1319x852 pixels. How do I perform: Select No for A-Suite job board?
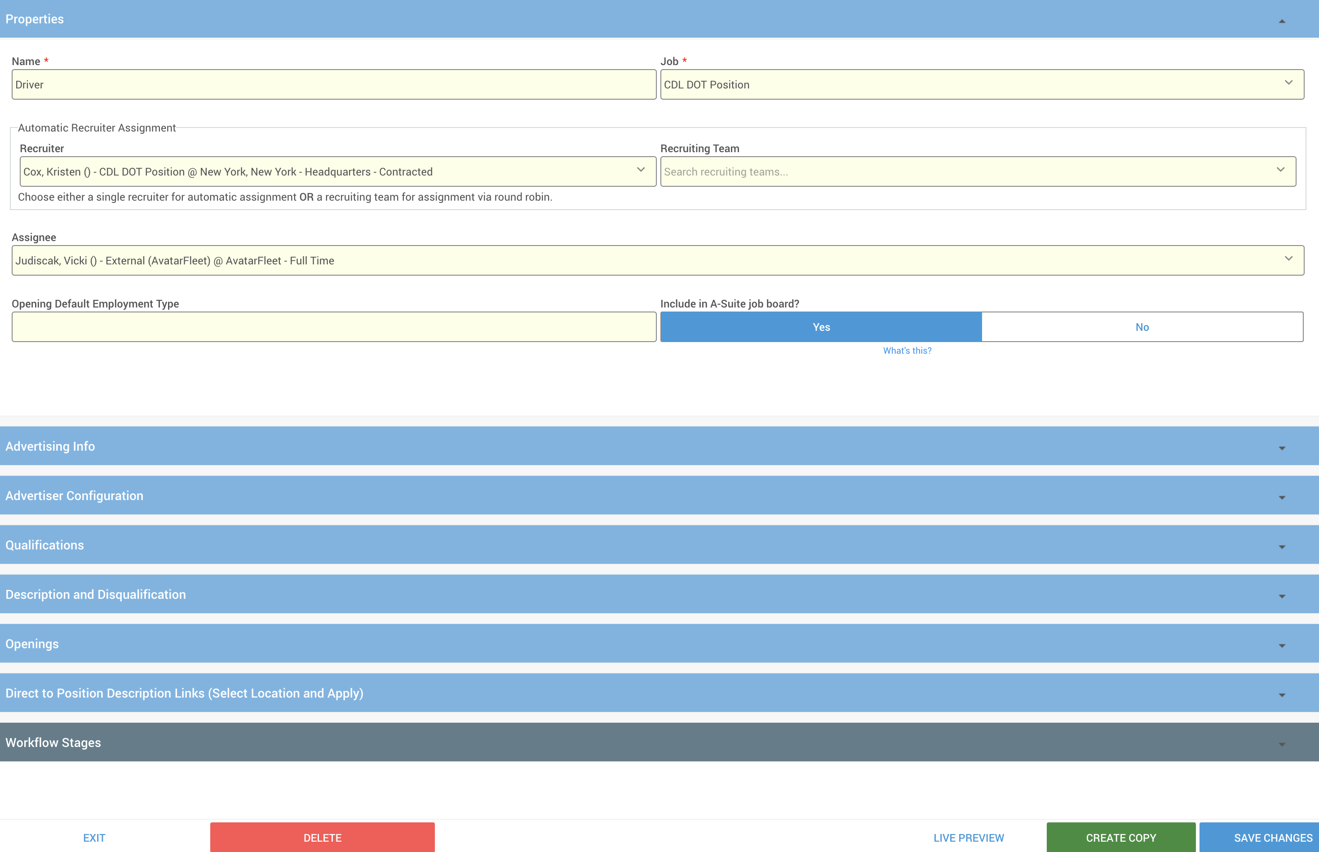coord(1142,327)
